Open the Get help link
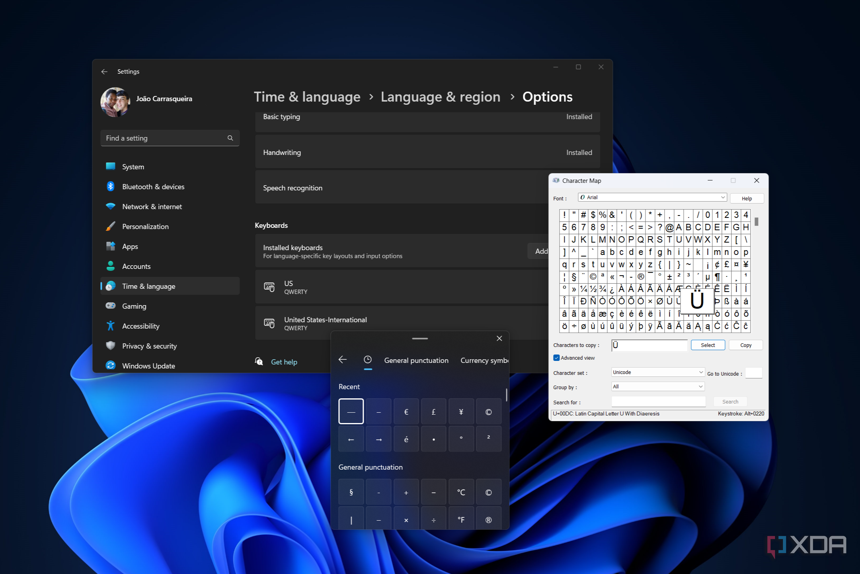The image size is (860, 574). pos(284,362)
